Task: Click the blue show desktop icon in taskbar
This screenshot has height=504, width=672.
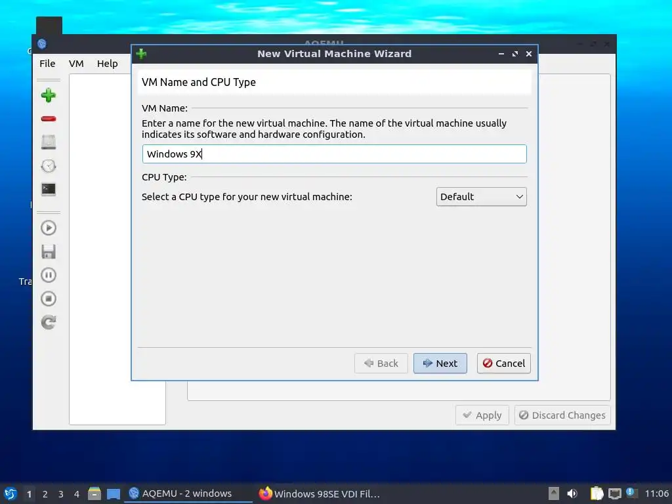Action: coord(113,493)
